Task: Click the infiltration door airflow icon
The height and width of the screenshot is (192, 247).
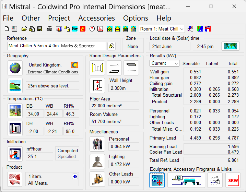Action: point(15,154)
